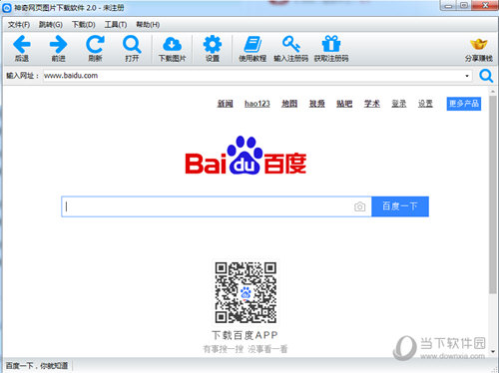Click the 打开 magnifier icon
499x373 pixels.
pyautogui.click(x=132, y=44)
